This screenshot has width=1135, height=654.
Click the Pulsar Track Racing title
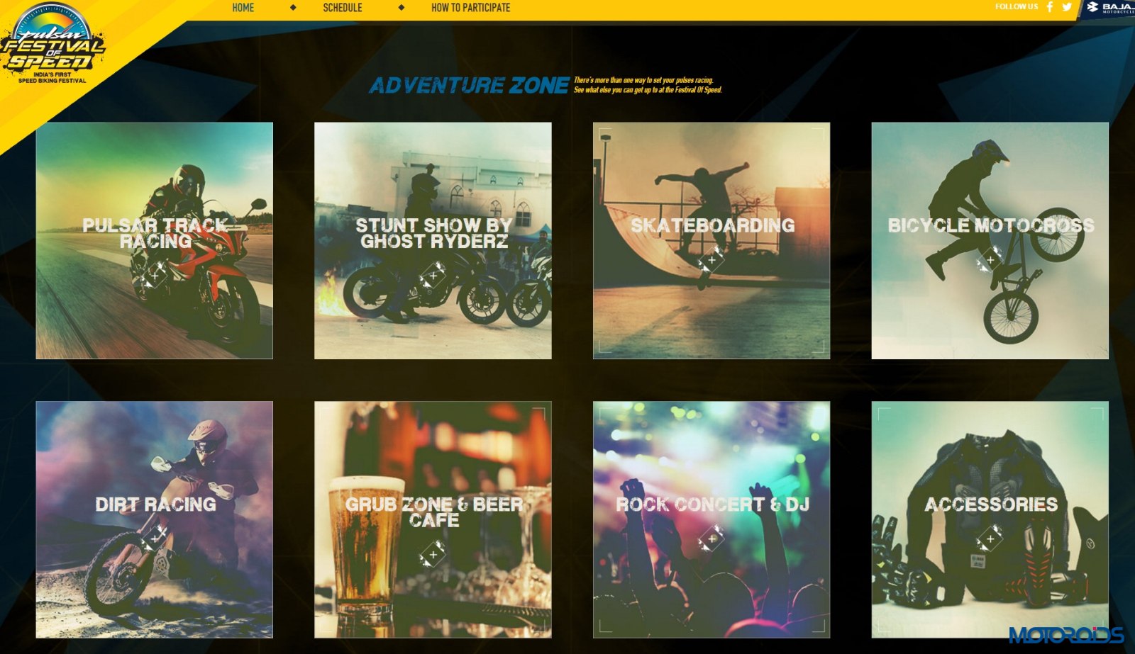coord(155,233)
